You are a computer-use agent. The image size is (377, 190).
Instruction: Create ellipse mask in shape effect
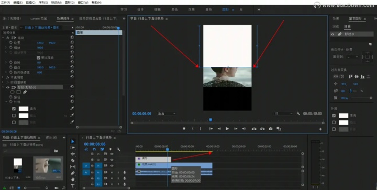click(x=12, y=92)
